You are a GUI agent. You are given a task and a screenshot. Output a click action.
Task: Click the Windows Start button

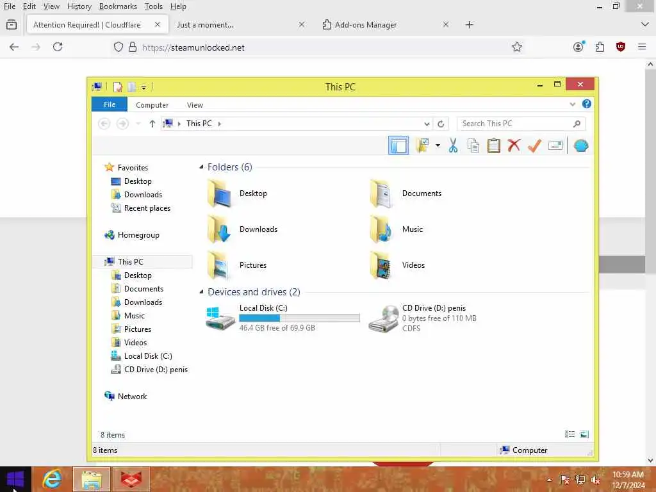15,479
